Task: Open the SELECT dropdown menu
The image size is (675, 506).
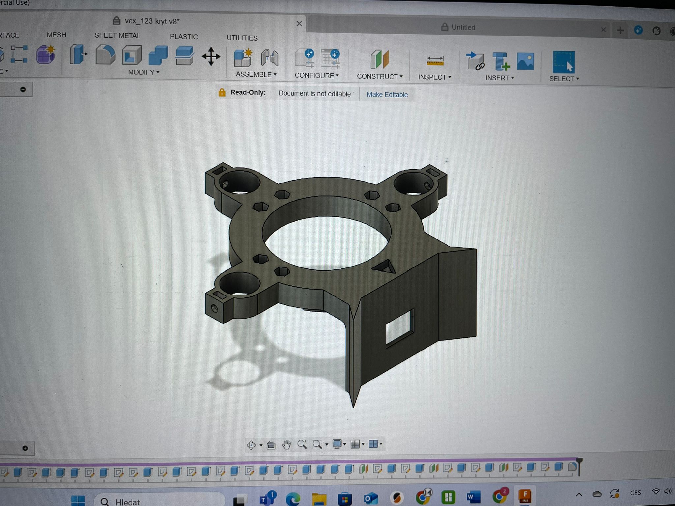Action: pos(564,79)
